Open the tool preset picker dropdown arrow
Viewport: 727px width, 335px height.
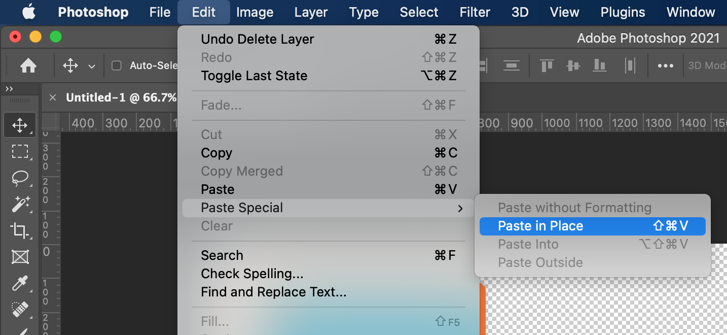coord(92,66)
